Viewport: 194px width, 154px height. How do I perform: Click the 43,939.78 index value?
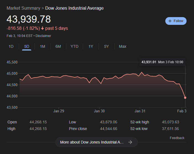point(29,19)
